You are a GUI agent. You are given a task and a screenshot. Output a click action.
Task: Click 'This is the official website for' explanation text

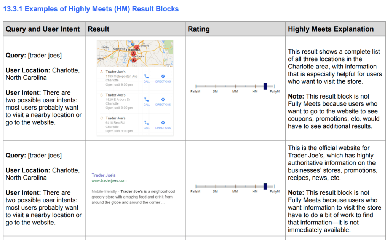click(329, 148)
